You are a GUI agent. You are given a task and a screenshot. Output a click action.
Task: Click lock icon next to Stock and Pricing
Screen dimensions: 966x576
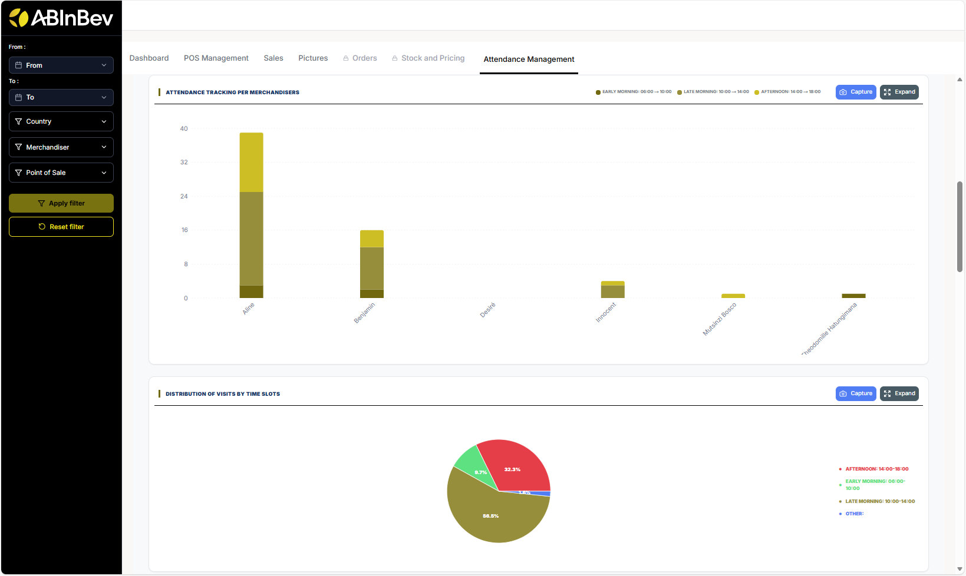tap(395, 58)
